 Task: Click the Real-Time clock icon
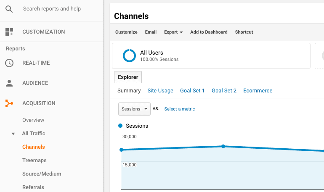pyautogui.click(x=9, y=63)
